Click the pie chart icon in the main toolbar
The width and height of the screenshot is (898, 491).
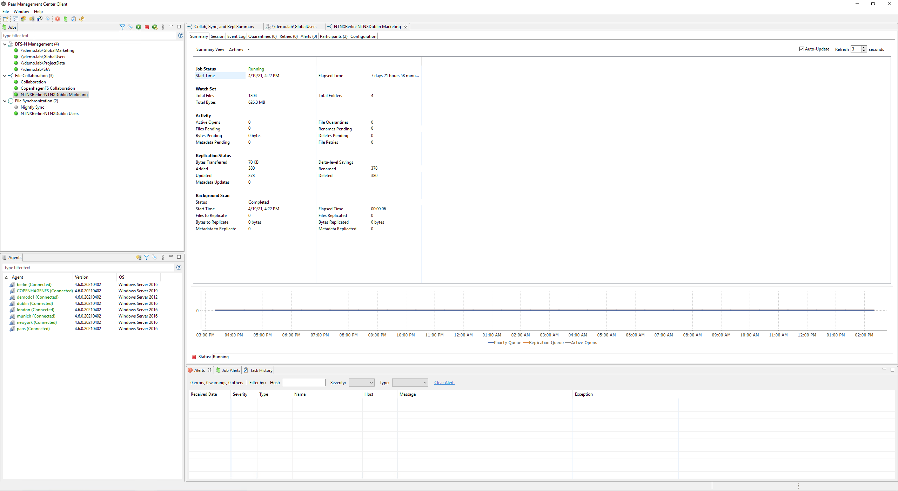point(24,19)
